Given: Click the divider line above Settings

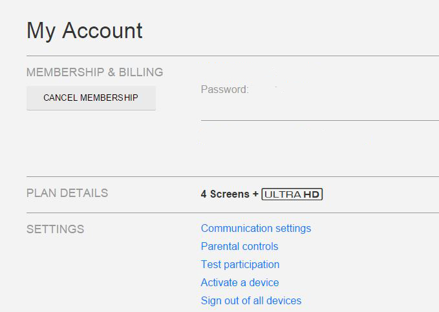Looking at the screenshot, I should pyautogui.click(x=233, y=213).
